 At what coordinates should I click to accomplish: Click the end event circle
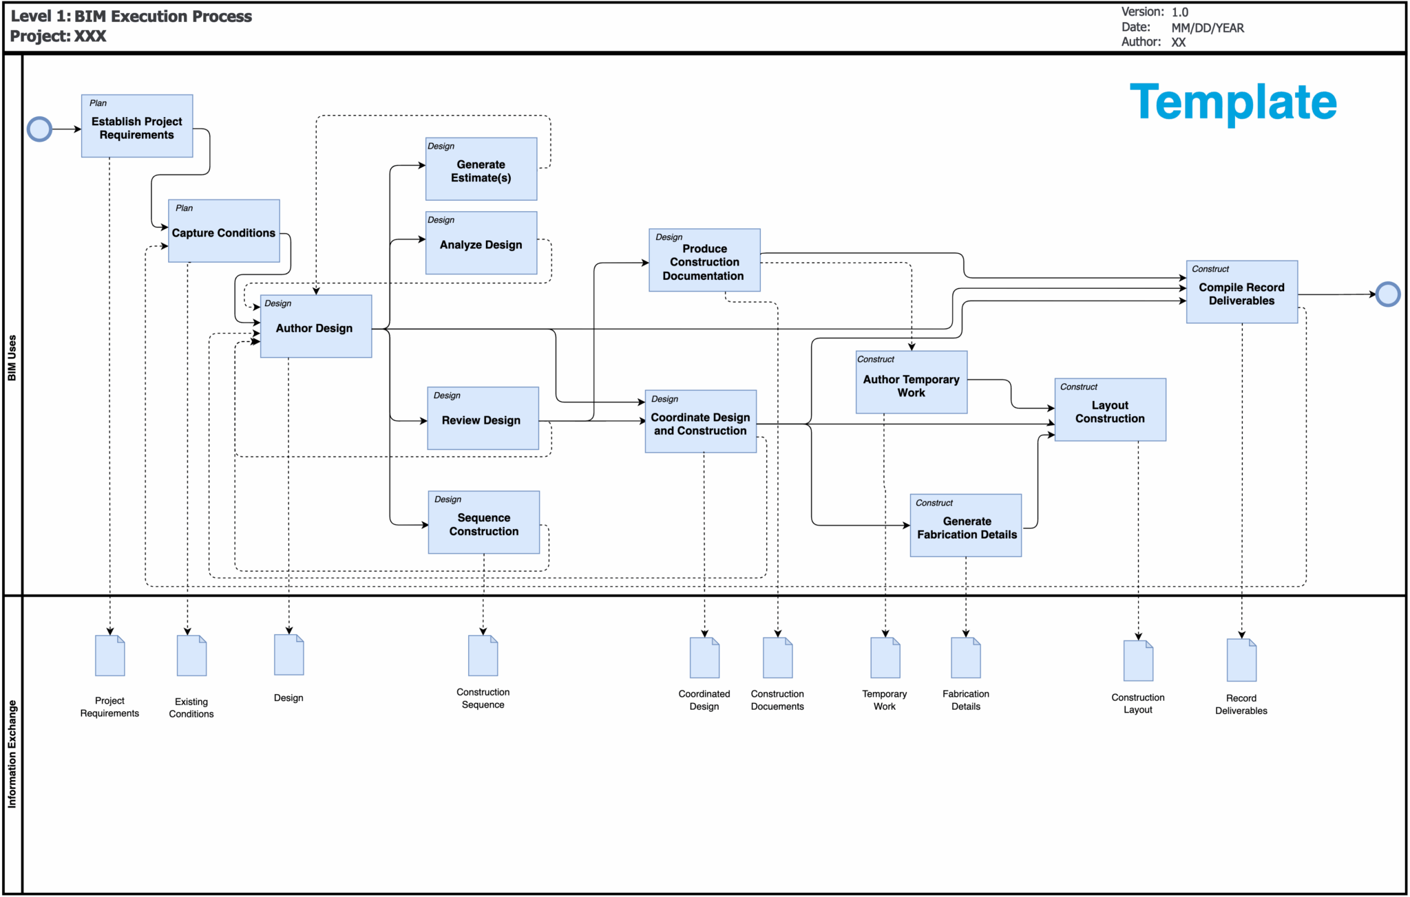[1388, 294]
